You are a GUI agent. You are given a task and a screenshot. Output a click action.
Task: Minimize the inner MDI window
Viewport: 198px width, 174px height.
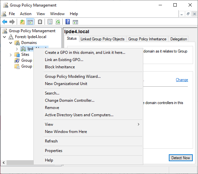click(182, 14)
